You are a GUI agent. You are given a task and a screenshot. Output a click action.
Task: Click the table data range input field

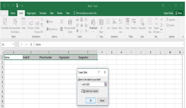click(x=93, y=84)
